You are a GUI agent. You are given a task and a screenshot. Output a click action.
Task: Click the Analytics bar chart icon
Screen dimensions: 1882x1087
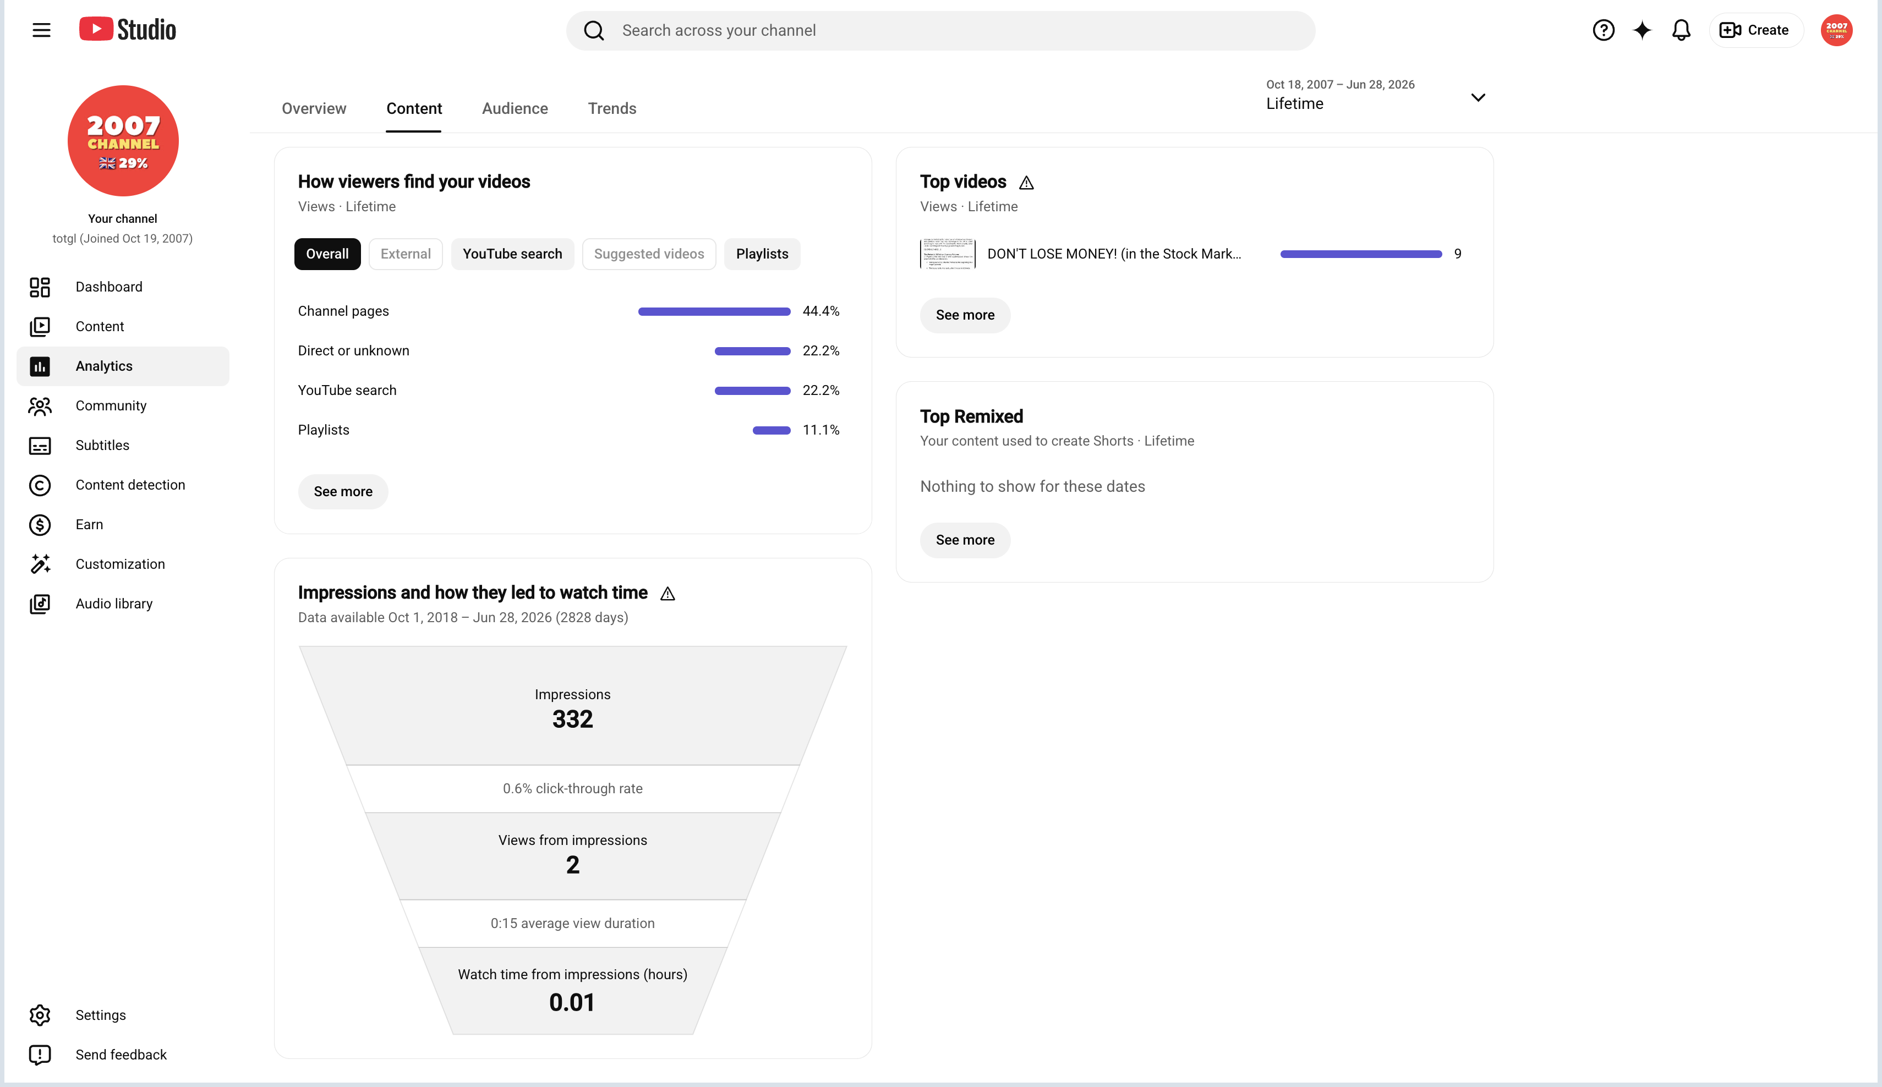coord(40,366)
